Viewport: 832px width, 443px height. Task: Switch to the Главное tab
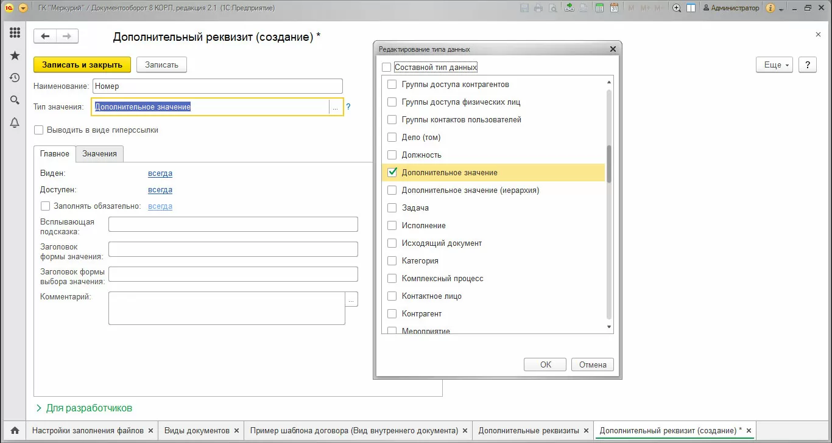pyautogui.click(x=55, y=154)
